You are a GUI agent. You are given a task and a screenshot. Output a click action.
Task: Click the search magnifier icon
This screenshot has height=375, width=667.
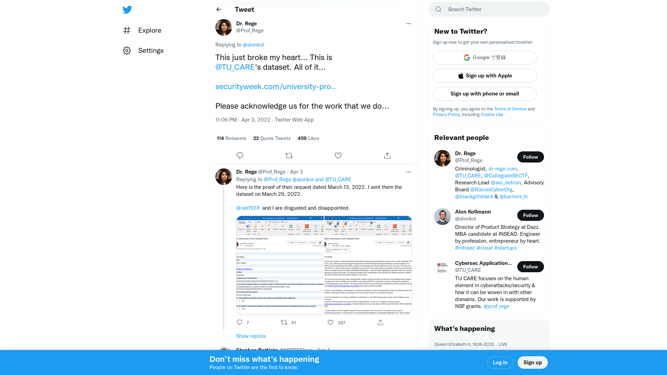tap(438, 9)
